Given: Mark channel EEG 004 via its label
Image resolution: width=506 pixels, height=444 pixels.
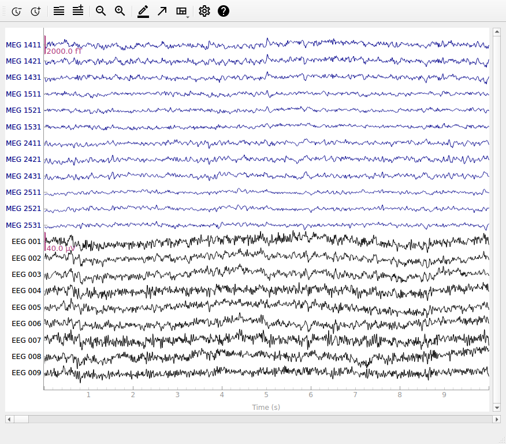Looking at the screenshot, I should [x=27, y=291].
